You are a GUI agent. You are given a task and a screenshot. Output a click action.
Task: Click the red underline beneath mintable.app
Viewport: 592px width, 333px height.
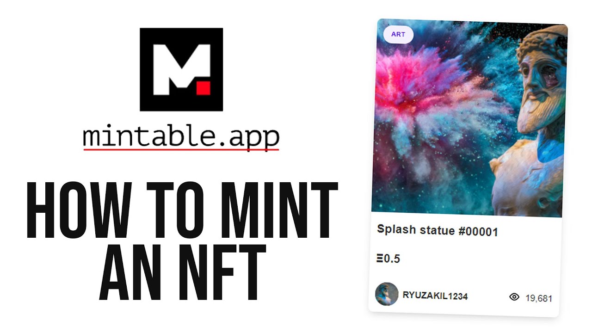click(181, 149)
